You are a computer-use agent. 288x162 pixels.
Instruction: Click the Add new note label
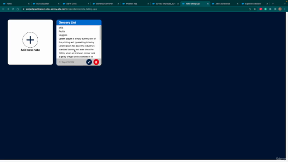[x=30, y=50]
